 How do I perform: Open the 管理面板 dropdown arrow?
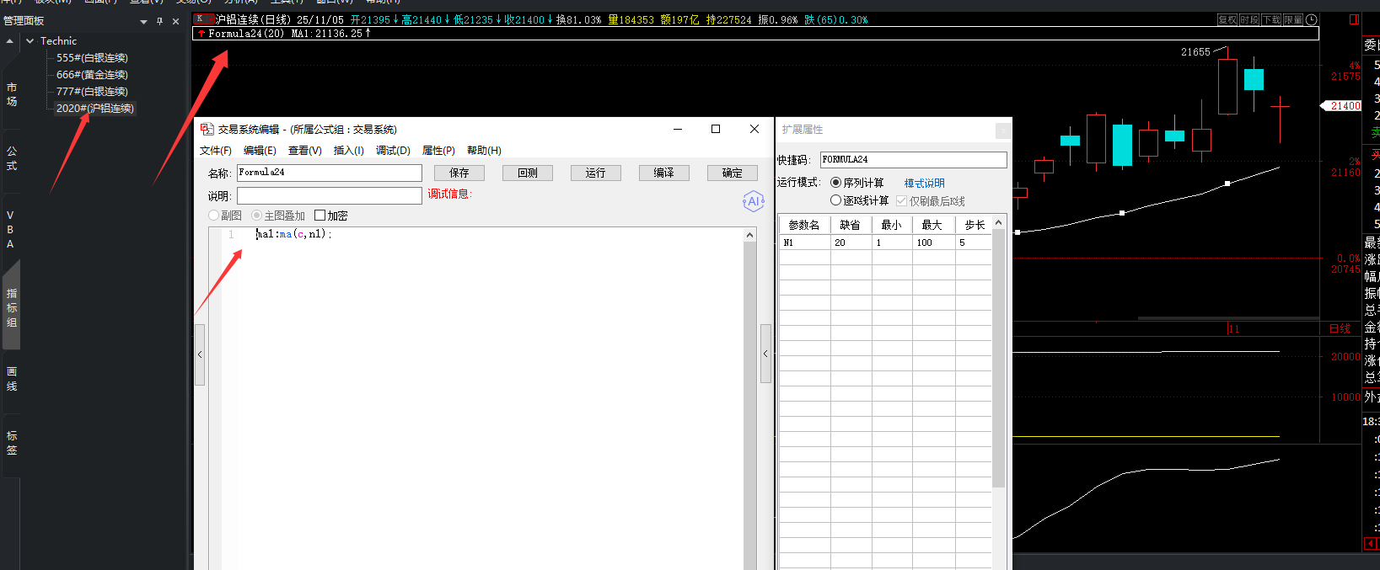[143, 21]
